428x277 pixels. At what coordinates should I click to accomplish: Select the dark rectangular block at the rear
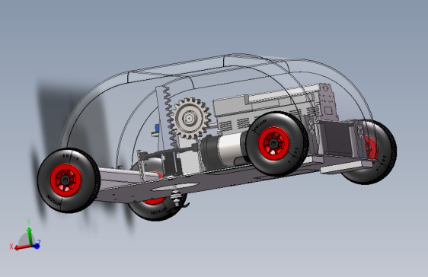(x=337, y=139)
